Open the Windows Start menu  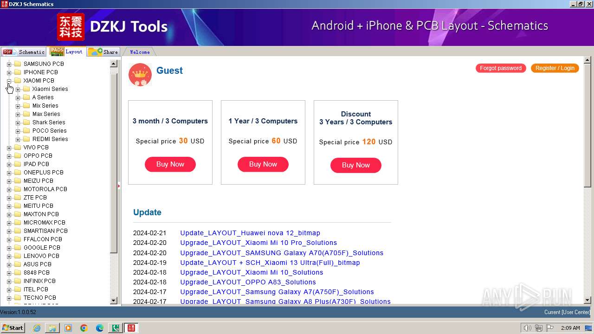[x=13, y=328]
